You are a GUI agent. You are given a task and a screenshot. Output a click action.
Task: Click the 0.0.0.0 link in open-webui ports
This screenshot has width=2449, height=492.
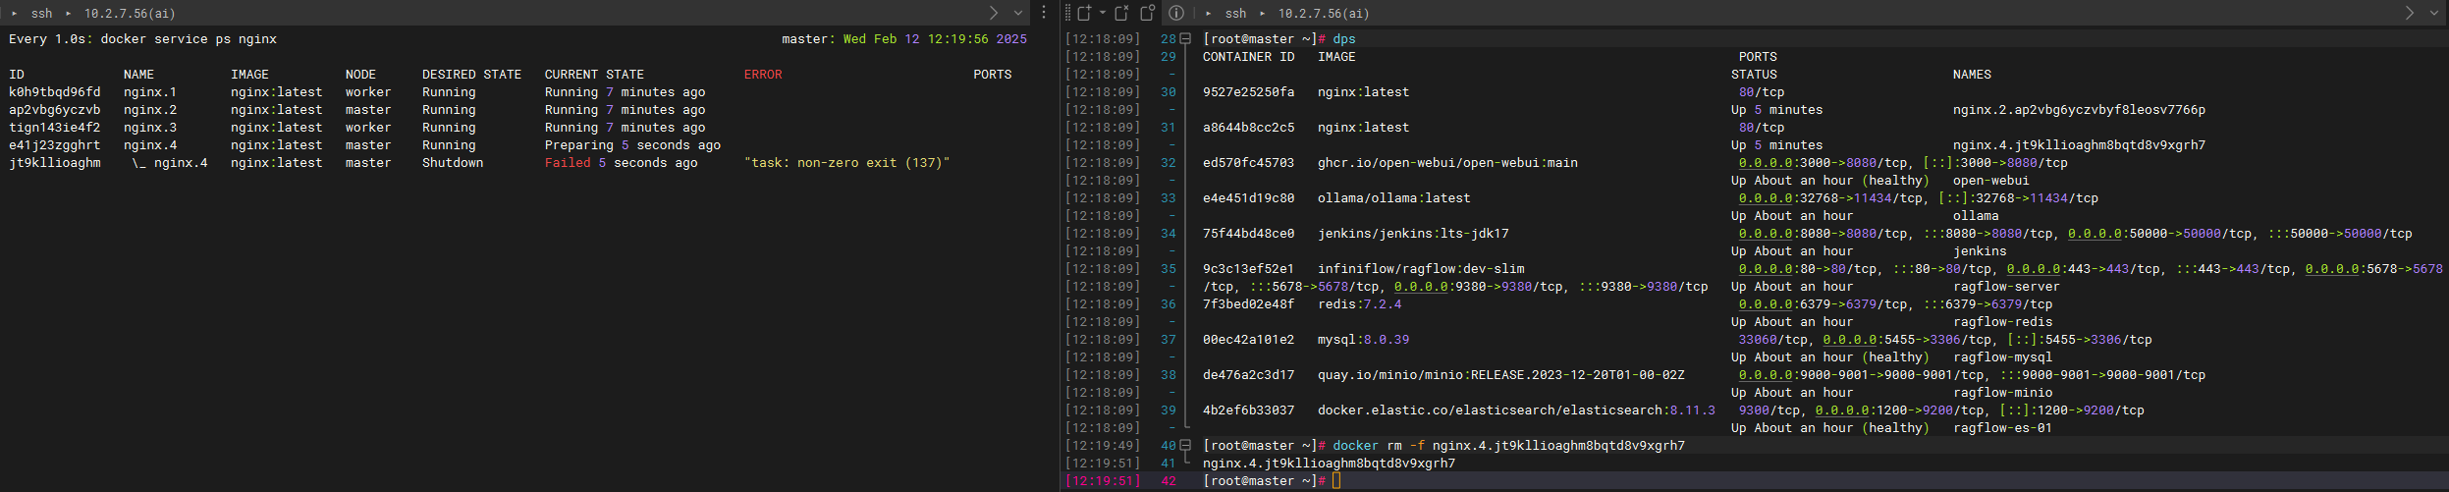pyautogui.click(x=1766, y=163)
